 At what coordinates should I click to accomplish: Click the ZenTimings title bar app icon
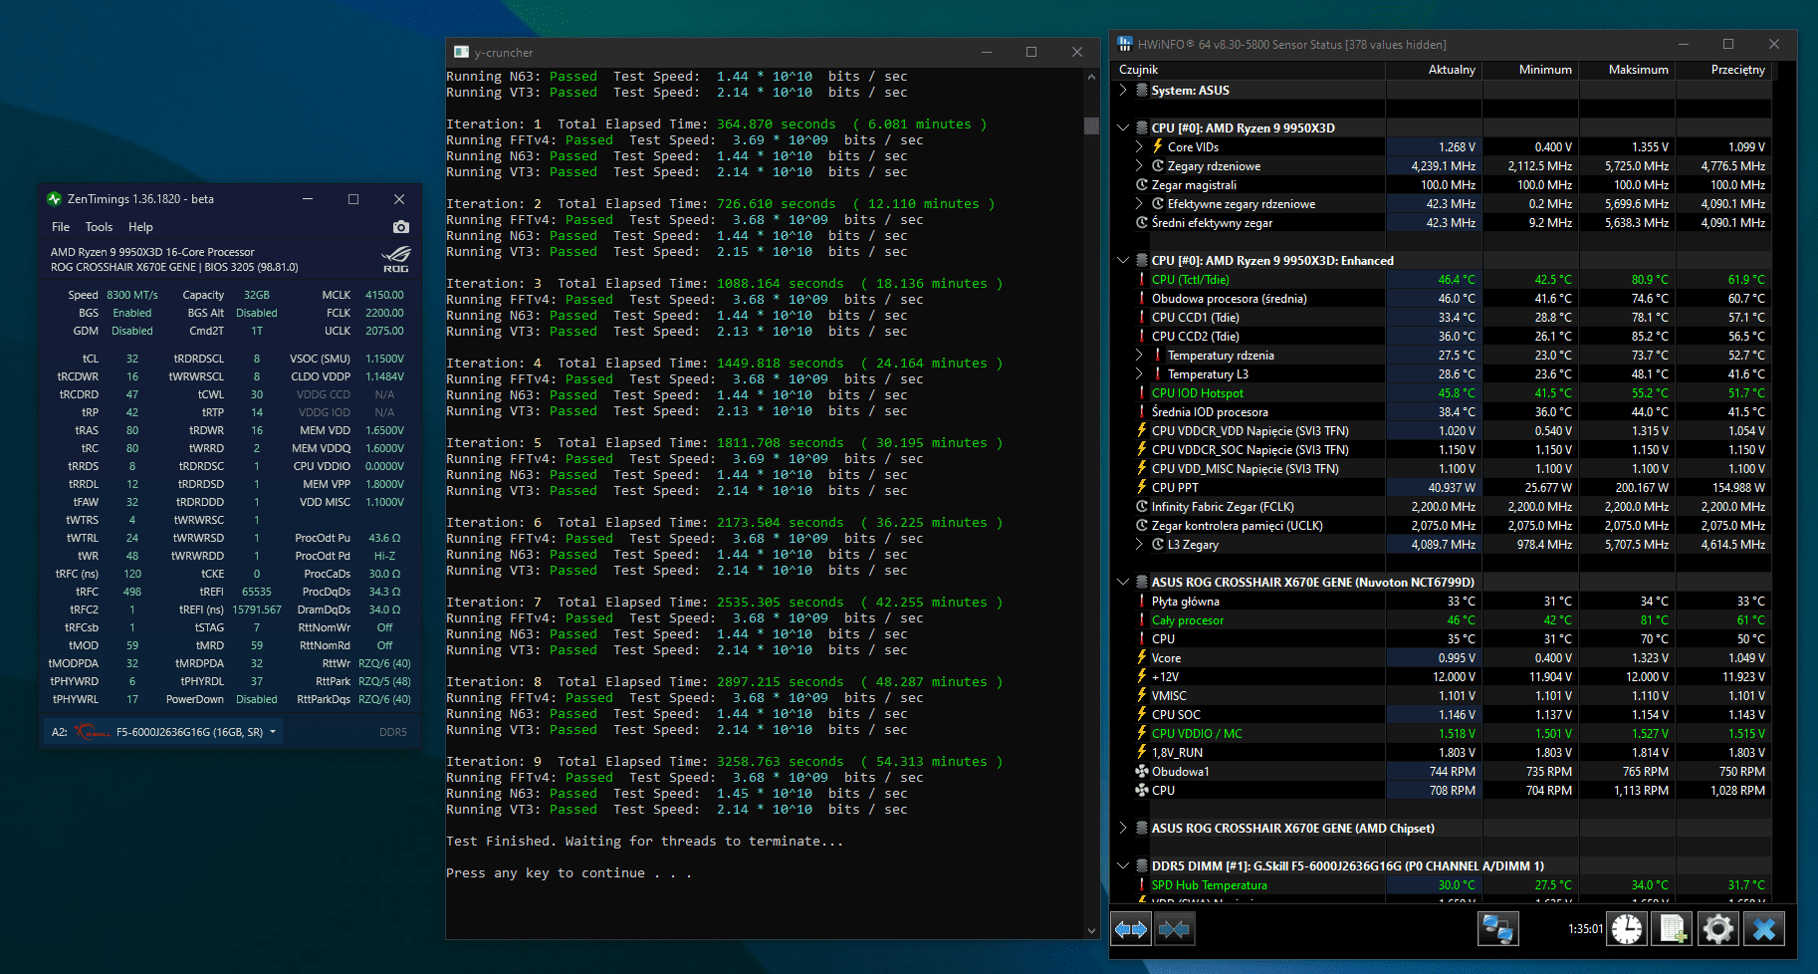[x=54, y=199]
